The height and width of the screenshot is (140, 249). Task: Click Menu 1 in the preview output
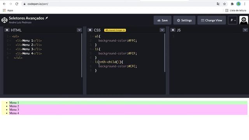pos(14,103)
